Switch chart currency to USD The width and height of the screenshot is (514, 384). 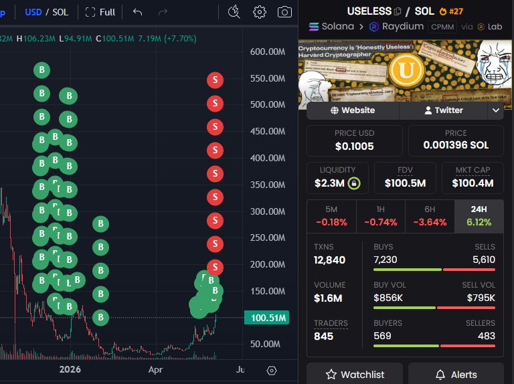click(x=33, y=13)
